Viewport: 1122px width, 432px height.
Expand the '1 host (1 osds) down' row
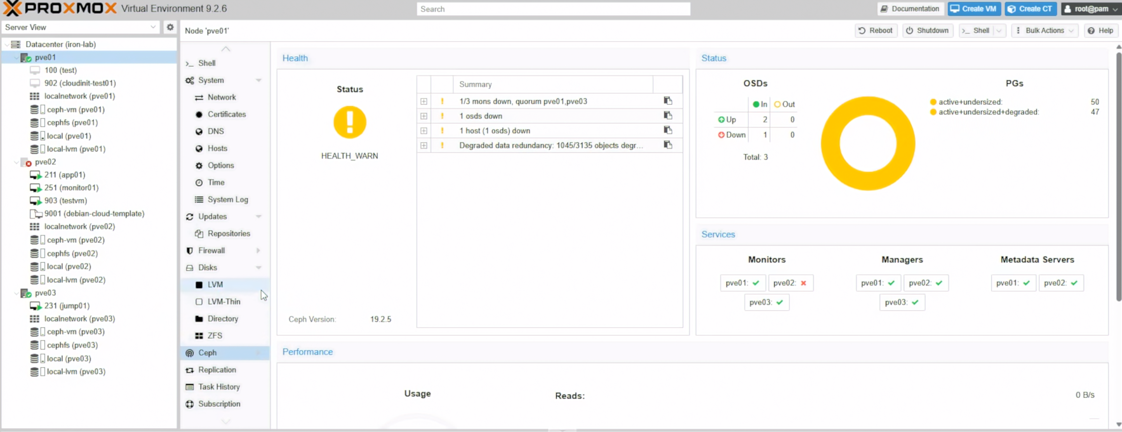click(x=424, y=130)
